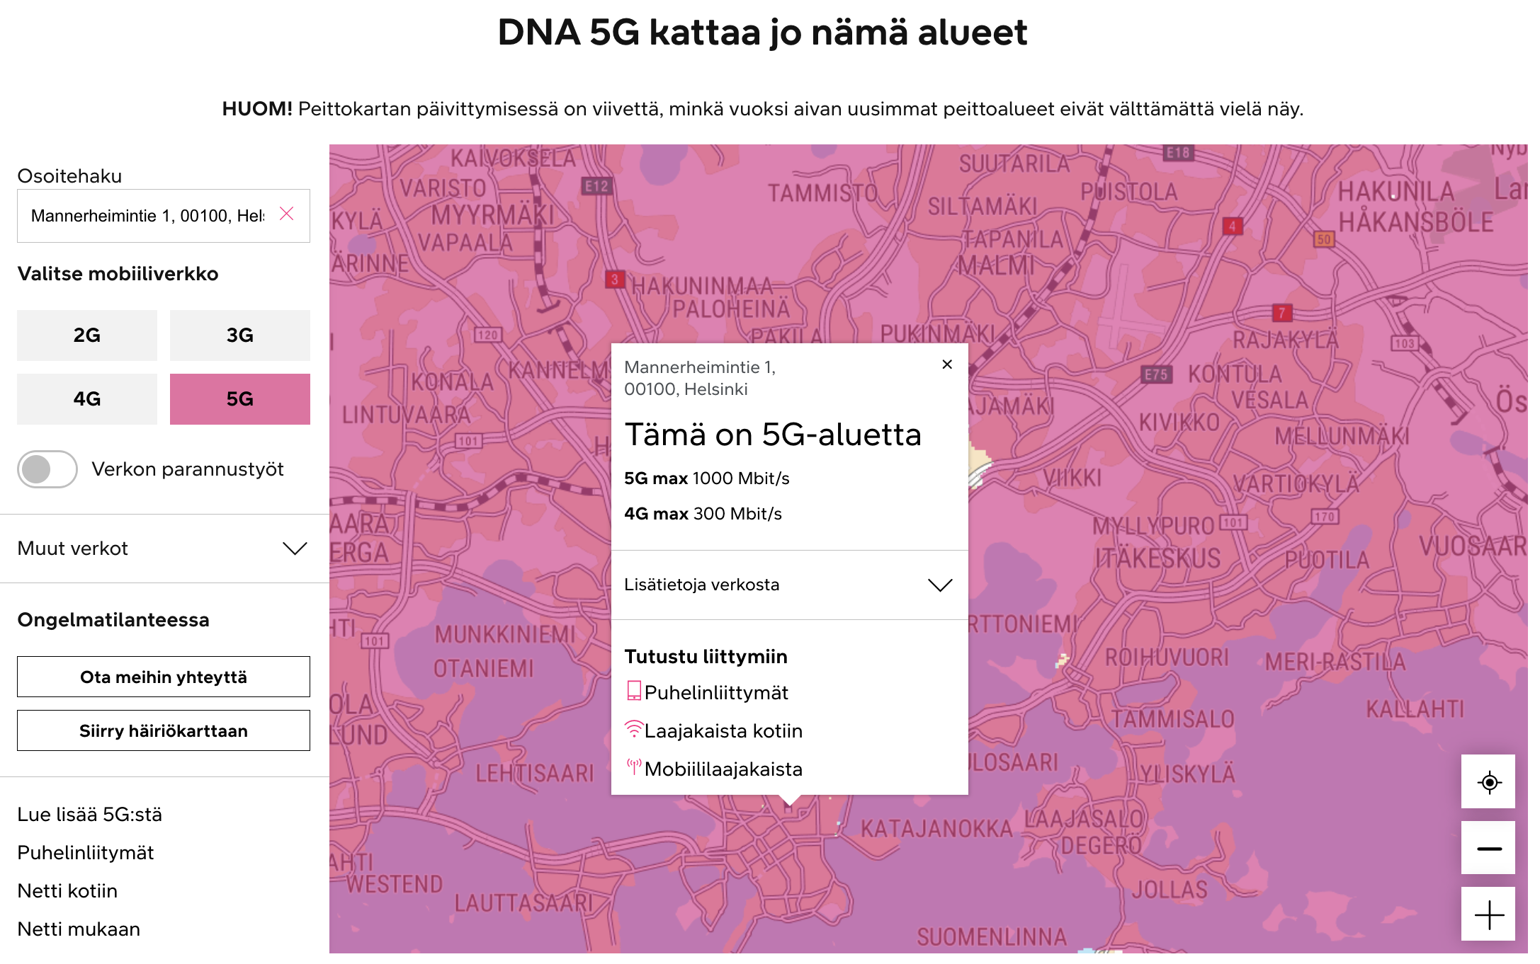Screen dimensions: 1540x964
Task: Open the Netti kotiin link
Action: coord(67,891)
